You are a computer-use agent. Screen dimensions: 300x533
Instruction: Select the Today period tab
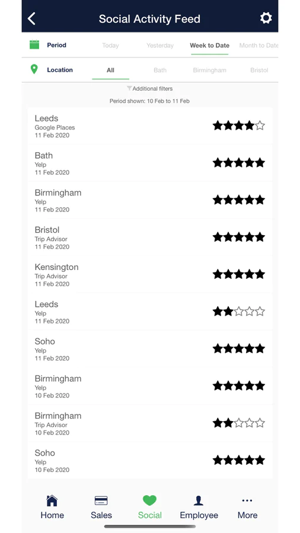click(x=110, y=46)
